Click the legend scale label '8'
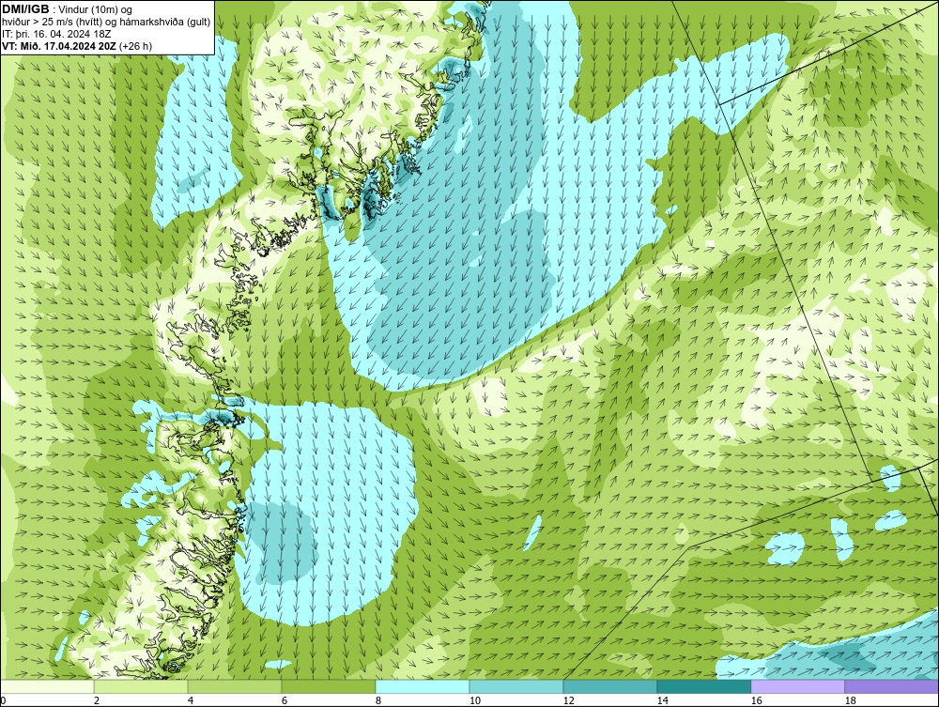 point(378,700)
